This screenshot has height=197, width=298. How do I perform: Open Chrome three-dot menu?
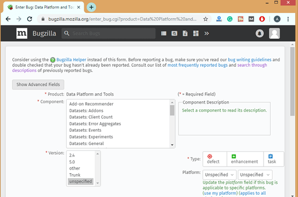click(x=288, y=19)
